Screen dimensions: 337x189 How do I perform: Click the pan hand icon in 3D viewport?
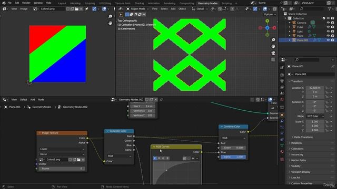coord(273,47)
